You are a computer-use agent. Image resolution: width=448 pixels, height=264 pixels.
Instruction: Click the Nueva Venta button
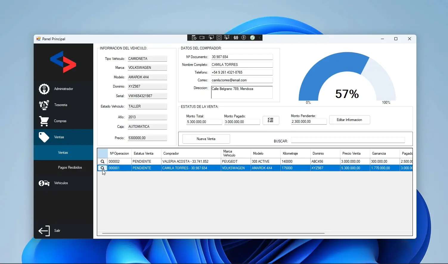coord(206,139)
